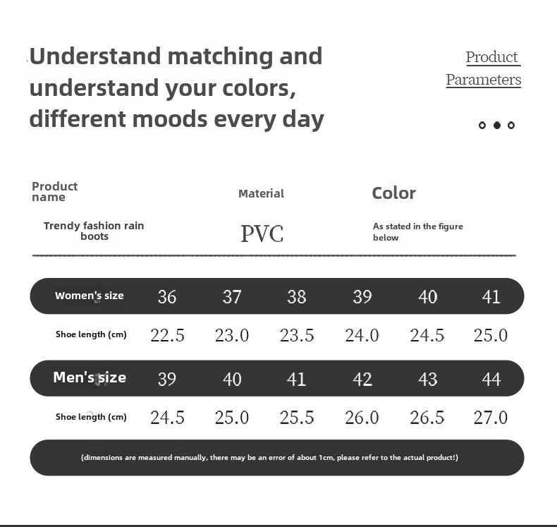Select the filled middle pagination dot
Viewport: 557px width, 527px height.
point(497,125)
